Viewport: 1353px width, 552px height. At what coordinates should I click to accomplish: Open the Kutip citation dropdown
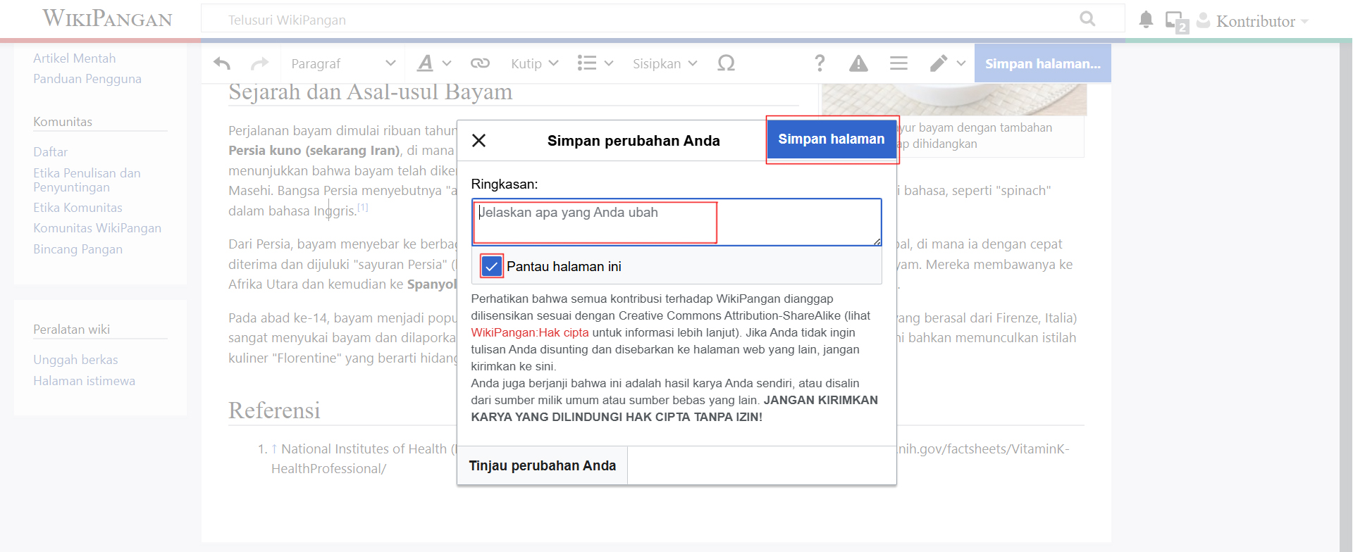[534, 63]
